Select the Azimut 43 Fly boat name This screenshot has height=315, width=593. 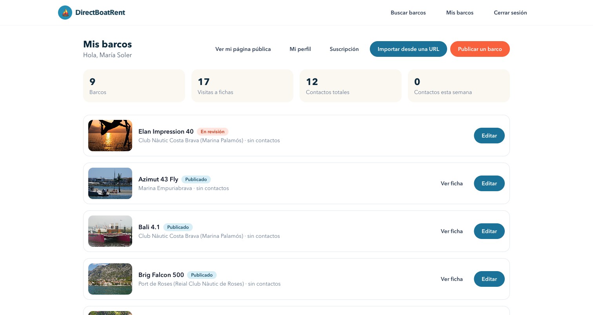158,179
